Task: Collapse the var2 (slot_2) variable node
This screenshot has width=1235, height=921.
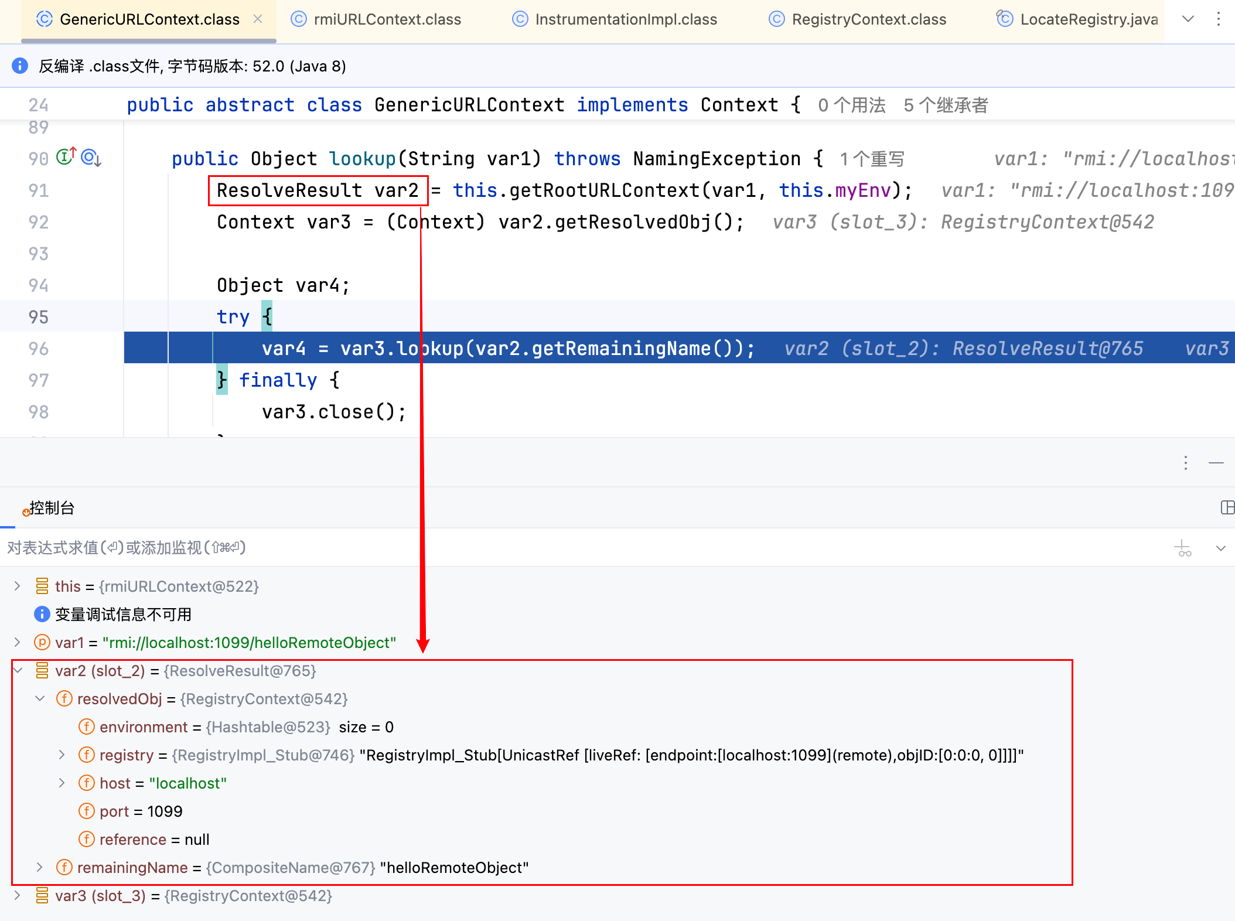Action: (x=18, y=670)
